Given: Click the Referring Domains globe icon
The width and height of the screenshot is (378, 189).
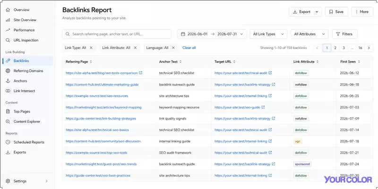Looking at the screenshot, I should pyautogui.click(x=8, y=71).
